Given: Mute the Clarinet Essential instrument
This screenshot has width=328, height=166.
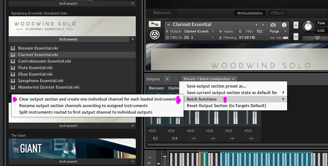Looking at the screenshot, I should pos(296,37).
